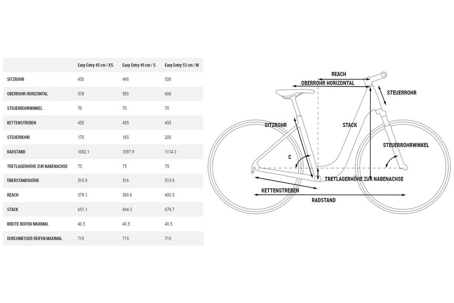454x303 pixels.
Task: Click the TRETLAGERHÖHE ZUR NABENACHSE diagram label
Action: (x=364, y=179)
